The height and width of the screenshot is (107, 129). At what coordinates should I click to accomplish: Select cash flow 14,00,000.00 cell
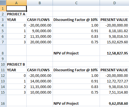[x=40, y=81]
